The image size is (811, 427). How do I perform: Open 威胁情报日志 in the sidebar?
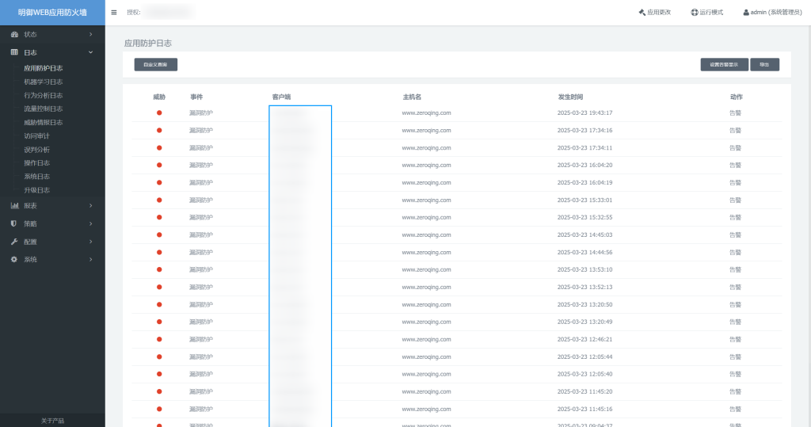(44, 122)
